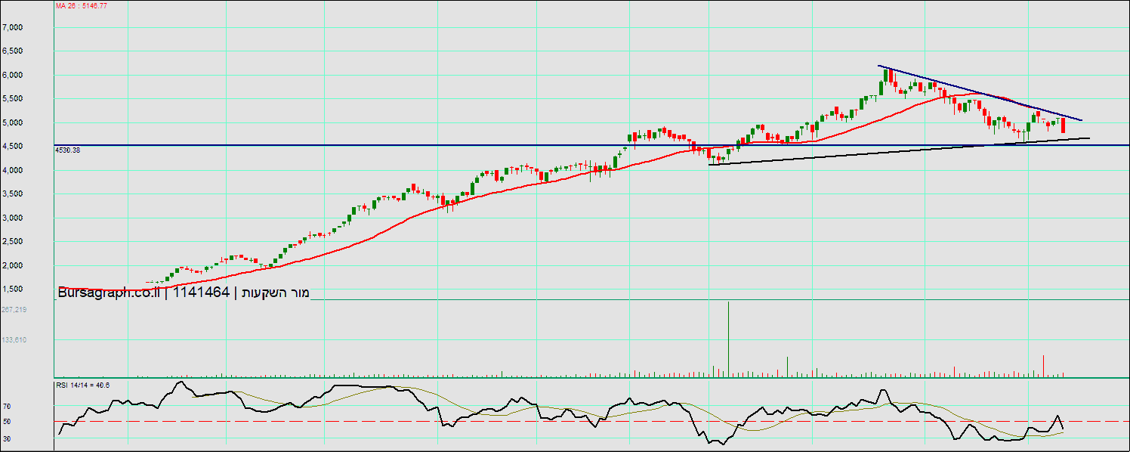
Task: Click the 133,610 volume axis label
Action: 14,340
